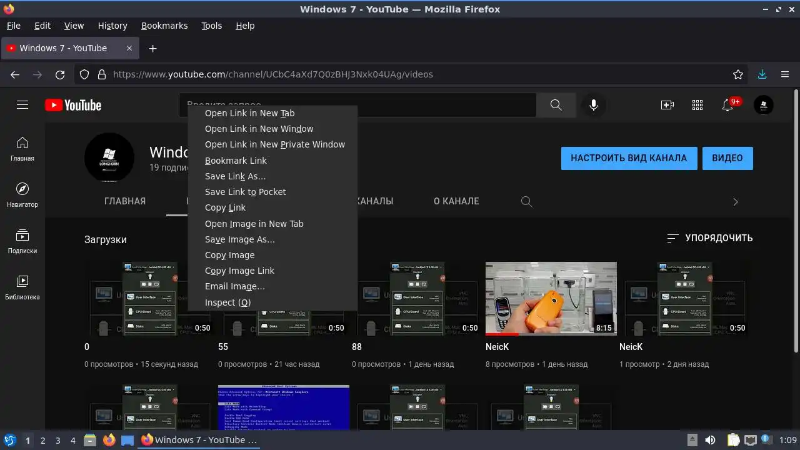Screen dimensions: 800x450
Task: Switch to О КАНАЛЕ channel tab
Action: coord(456,201)
